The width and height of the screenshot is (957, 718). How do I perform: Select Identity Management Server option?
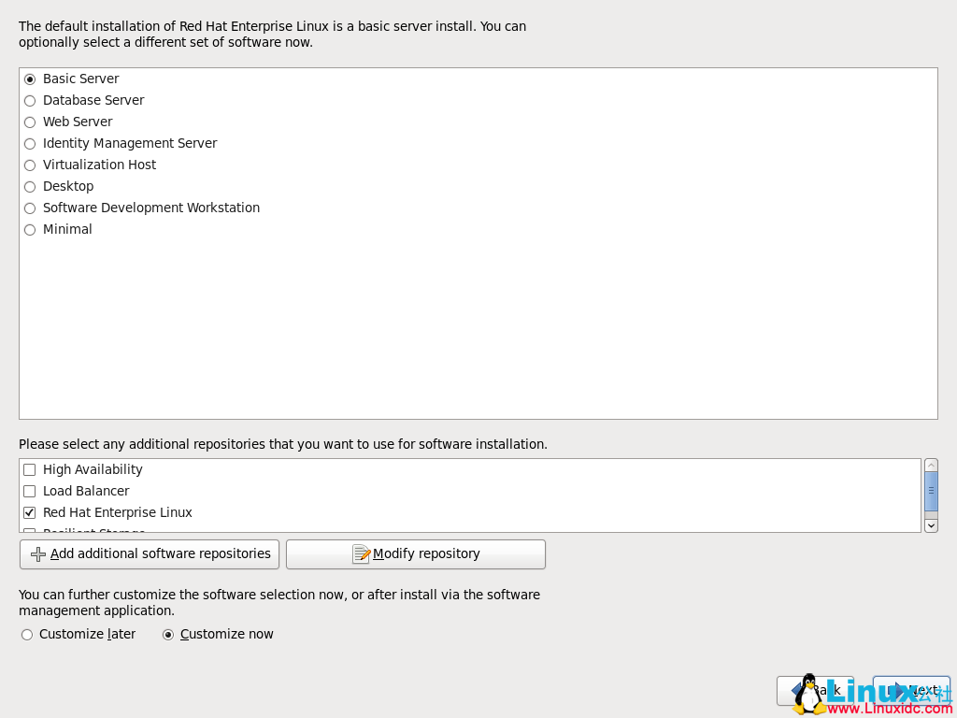[x=29, y=143]
